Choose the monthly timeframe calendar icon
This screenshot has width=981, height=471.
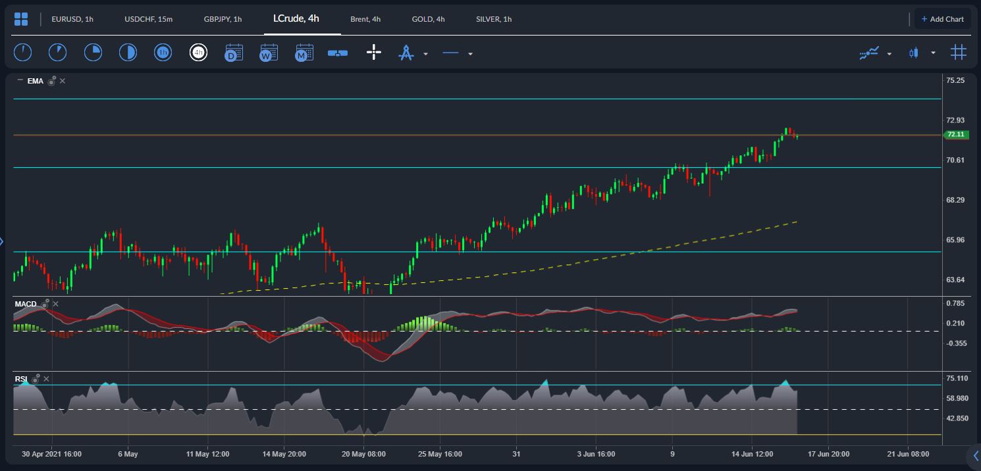pyautogui.click(x=304, y=53)
